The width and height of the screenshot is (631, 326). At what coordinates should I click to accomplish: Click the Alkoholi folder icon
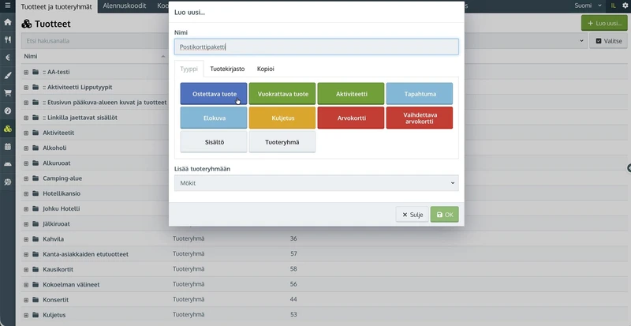pos(35,148)
